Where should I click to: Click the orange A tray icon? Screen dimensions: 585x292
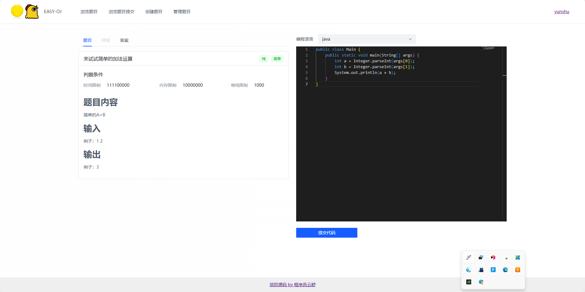coord(518,270)
